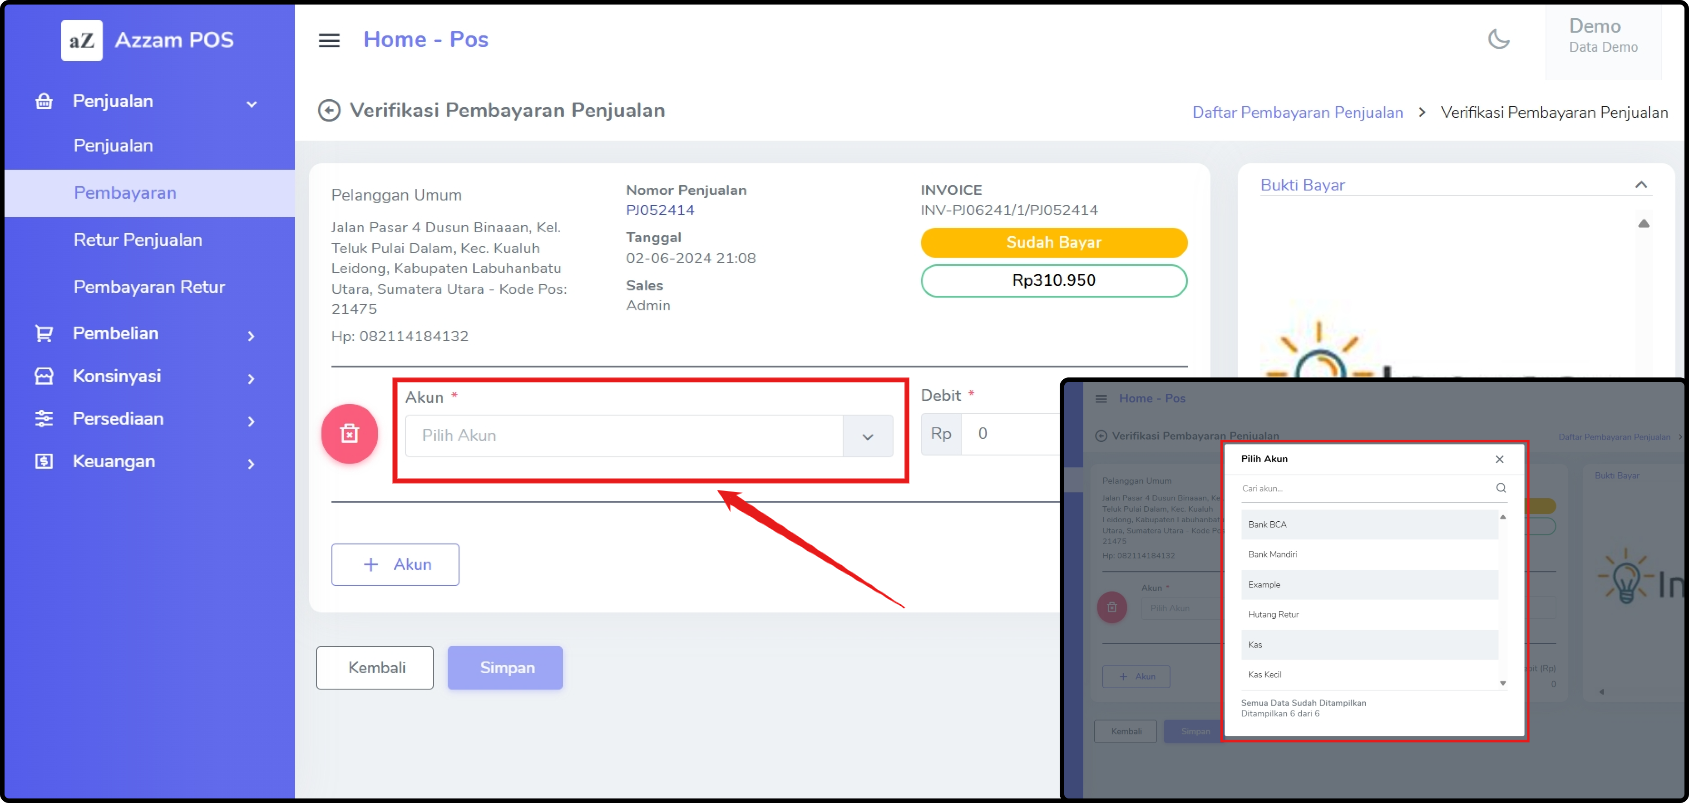This screenshot has height=803, width=1689.
Task: Click the Keuangan sidebar icon
Action: (x=44, y=461)
